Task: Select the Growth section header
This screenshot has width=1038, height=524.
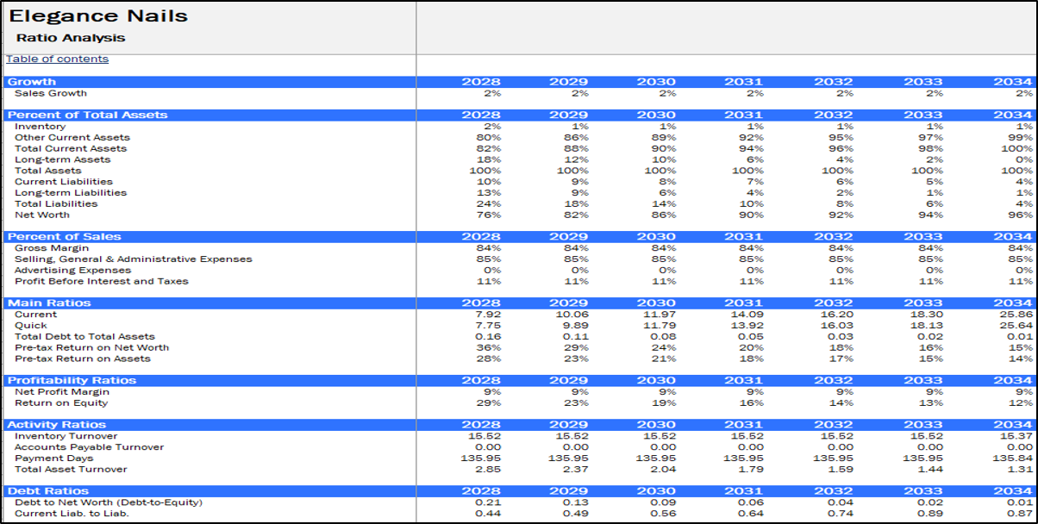Action: point(32,82)
